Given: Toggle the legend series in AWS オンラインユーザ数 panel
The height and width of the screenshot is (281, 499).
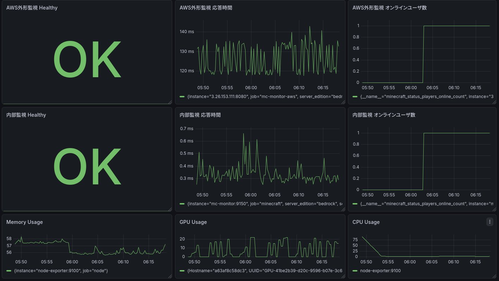Looking at the screenshot, I should tap(427, 96).
